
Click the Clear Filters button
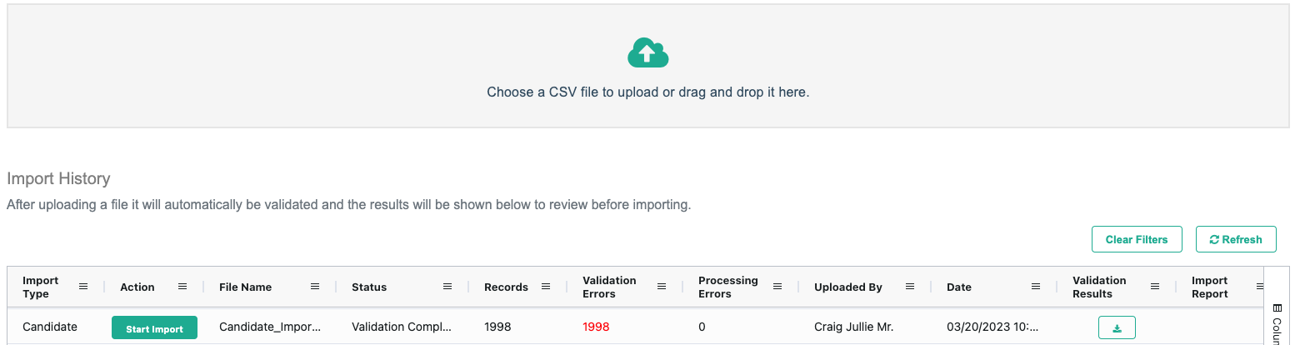click(1137, 239)
